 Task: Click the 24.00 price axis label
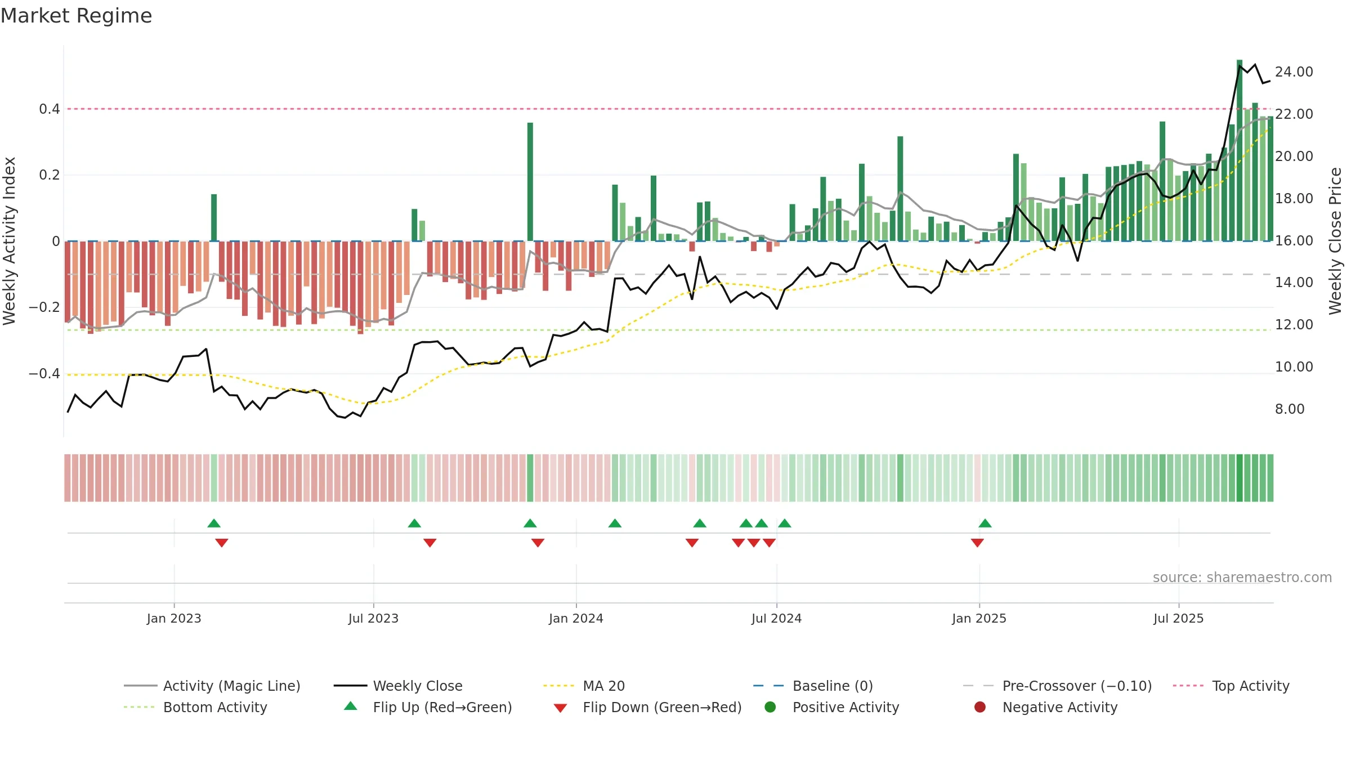(x=1294, y=72)
